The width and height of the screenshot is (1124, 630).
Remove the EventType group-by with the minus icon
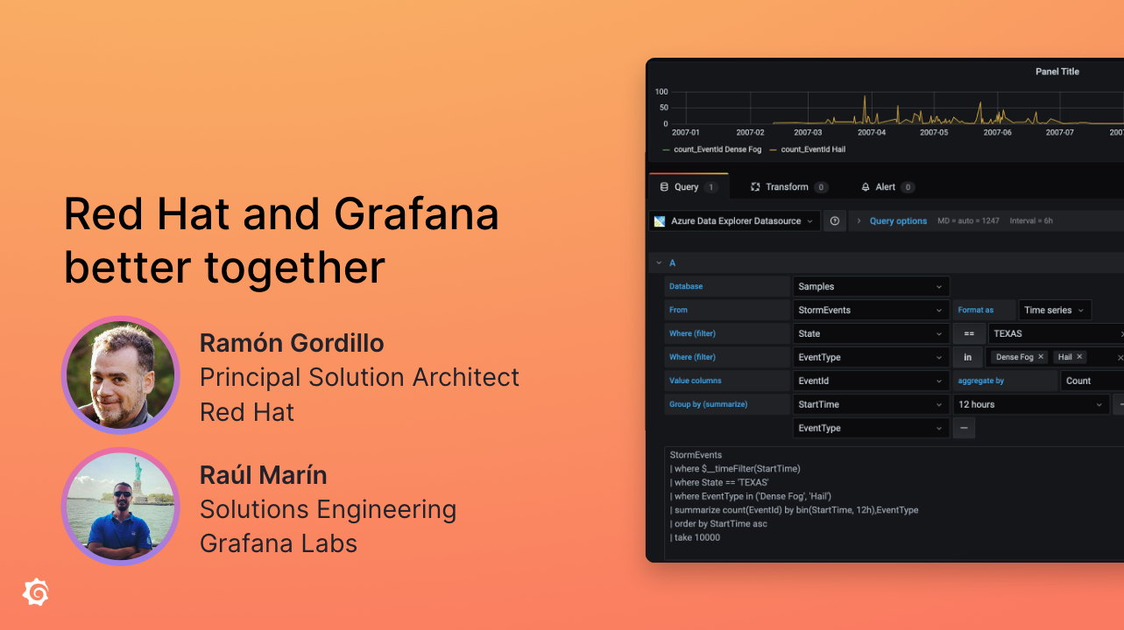(964, 428)
